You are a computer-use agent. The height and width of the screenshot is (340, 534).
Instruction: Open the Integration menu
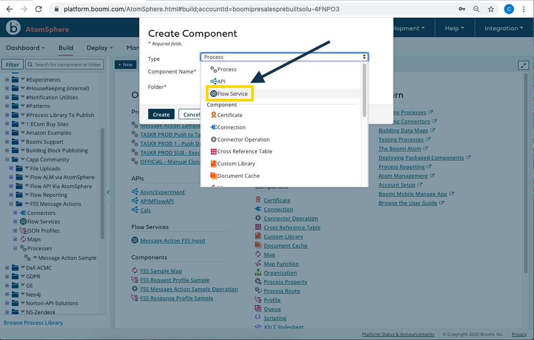click(504, 28)
